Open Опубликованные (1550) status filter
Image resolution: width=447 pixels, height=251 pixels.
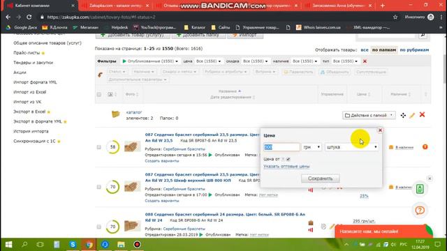150,61
